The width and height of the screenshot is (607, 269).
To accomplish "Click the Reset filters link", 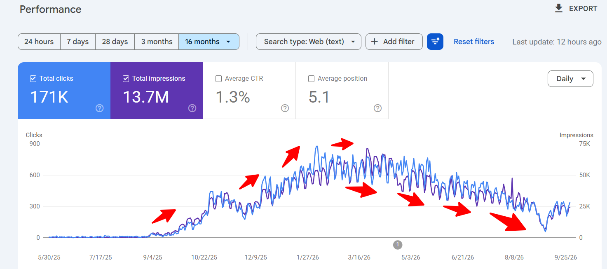I will point(474,42).
